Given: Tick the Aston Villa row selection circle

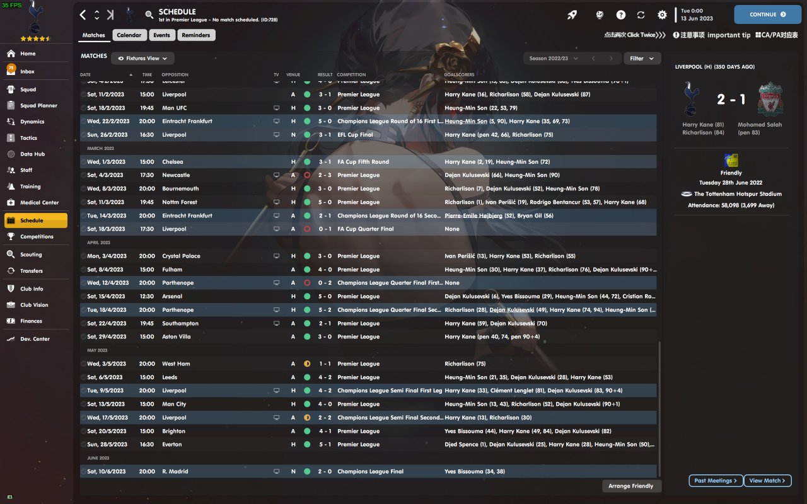Looking at the screenshot, I should 84,336.
